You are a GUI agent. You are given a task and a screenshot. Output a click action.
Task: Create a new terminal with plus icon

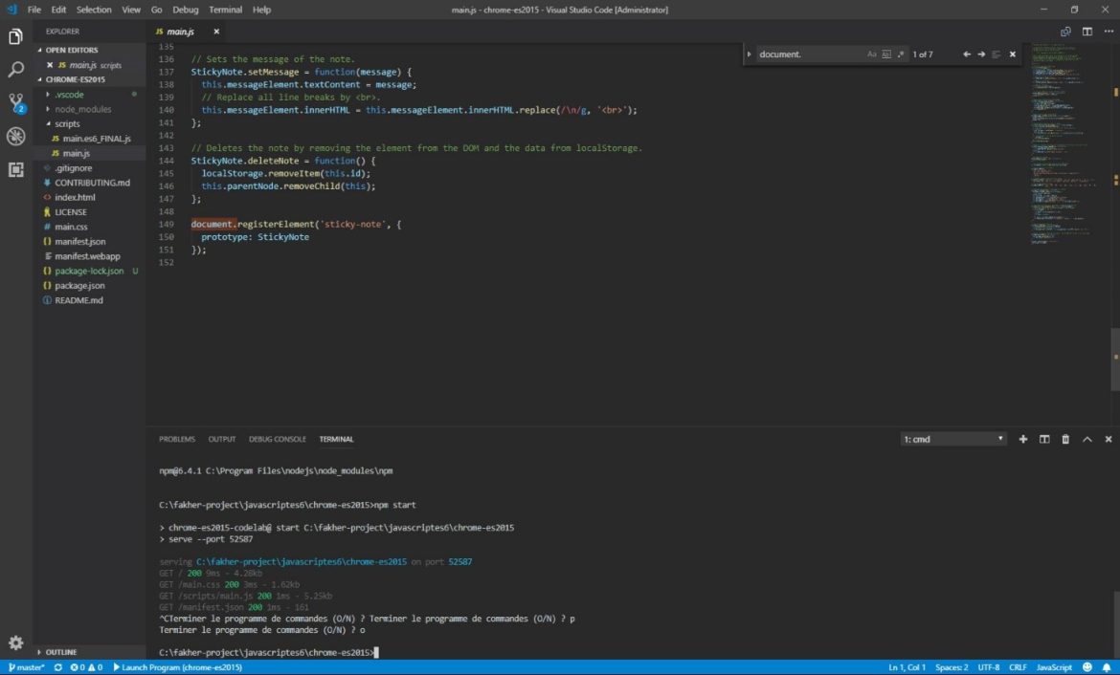coord(1022,439)
